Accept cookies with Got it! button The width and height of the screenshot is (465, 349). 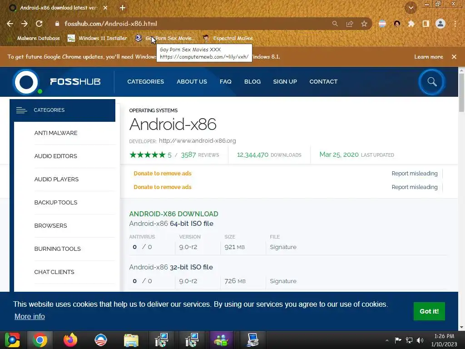[429, 311]
